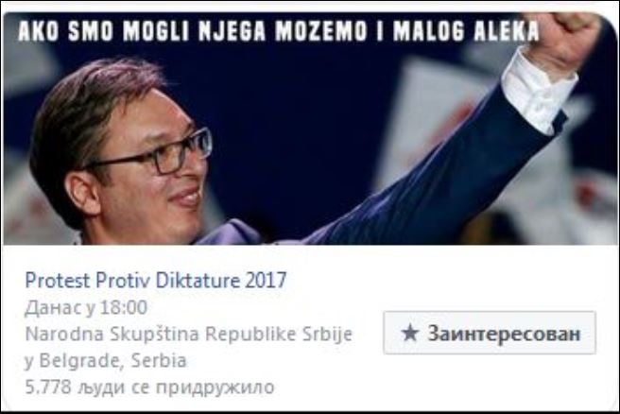
Task: Click the Данас у 18:00 date line
Action: [x=86, y=307]
